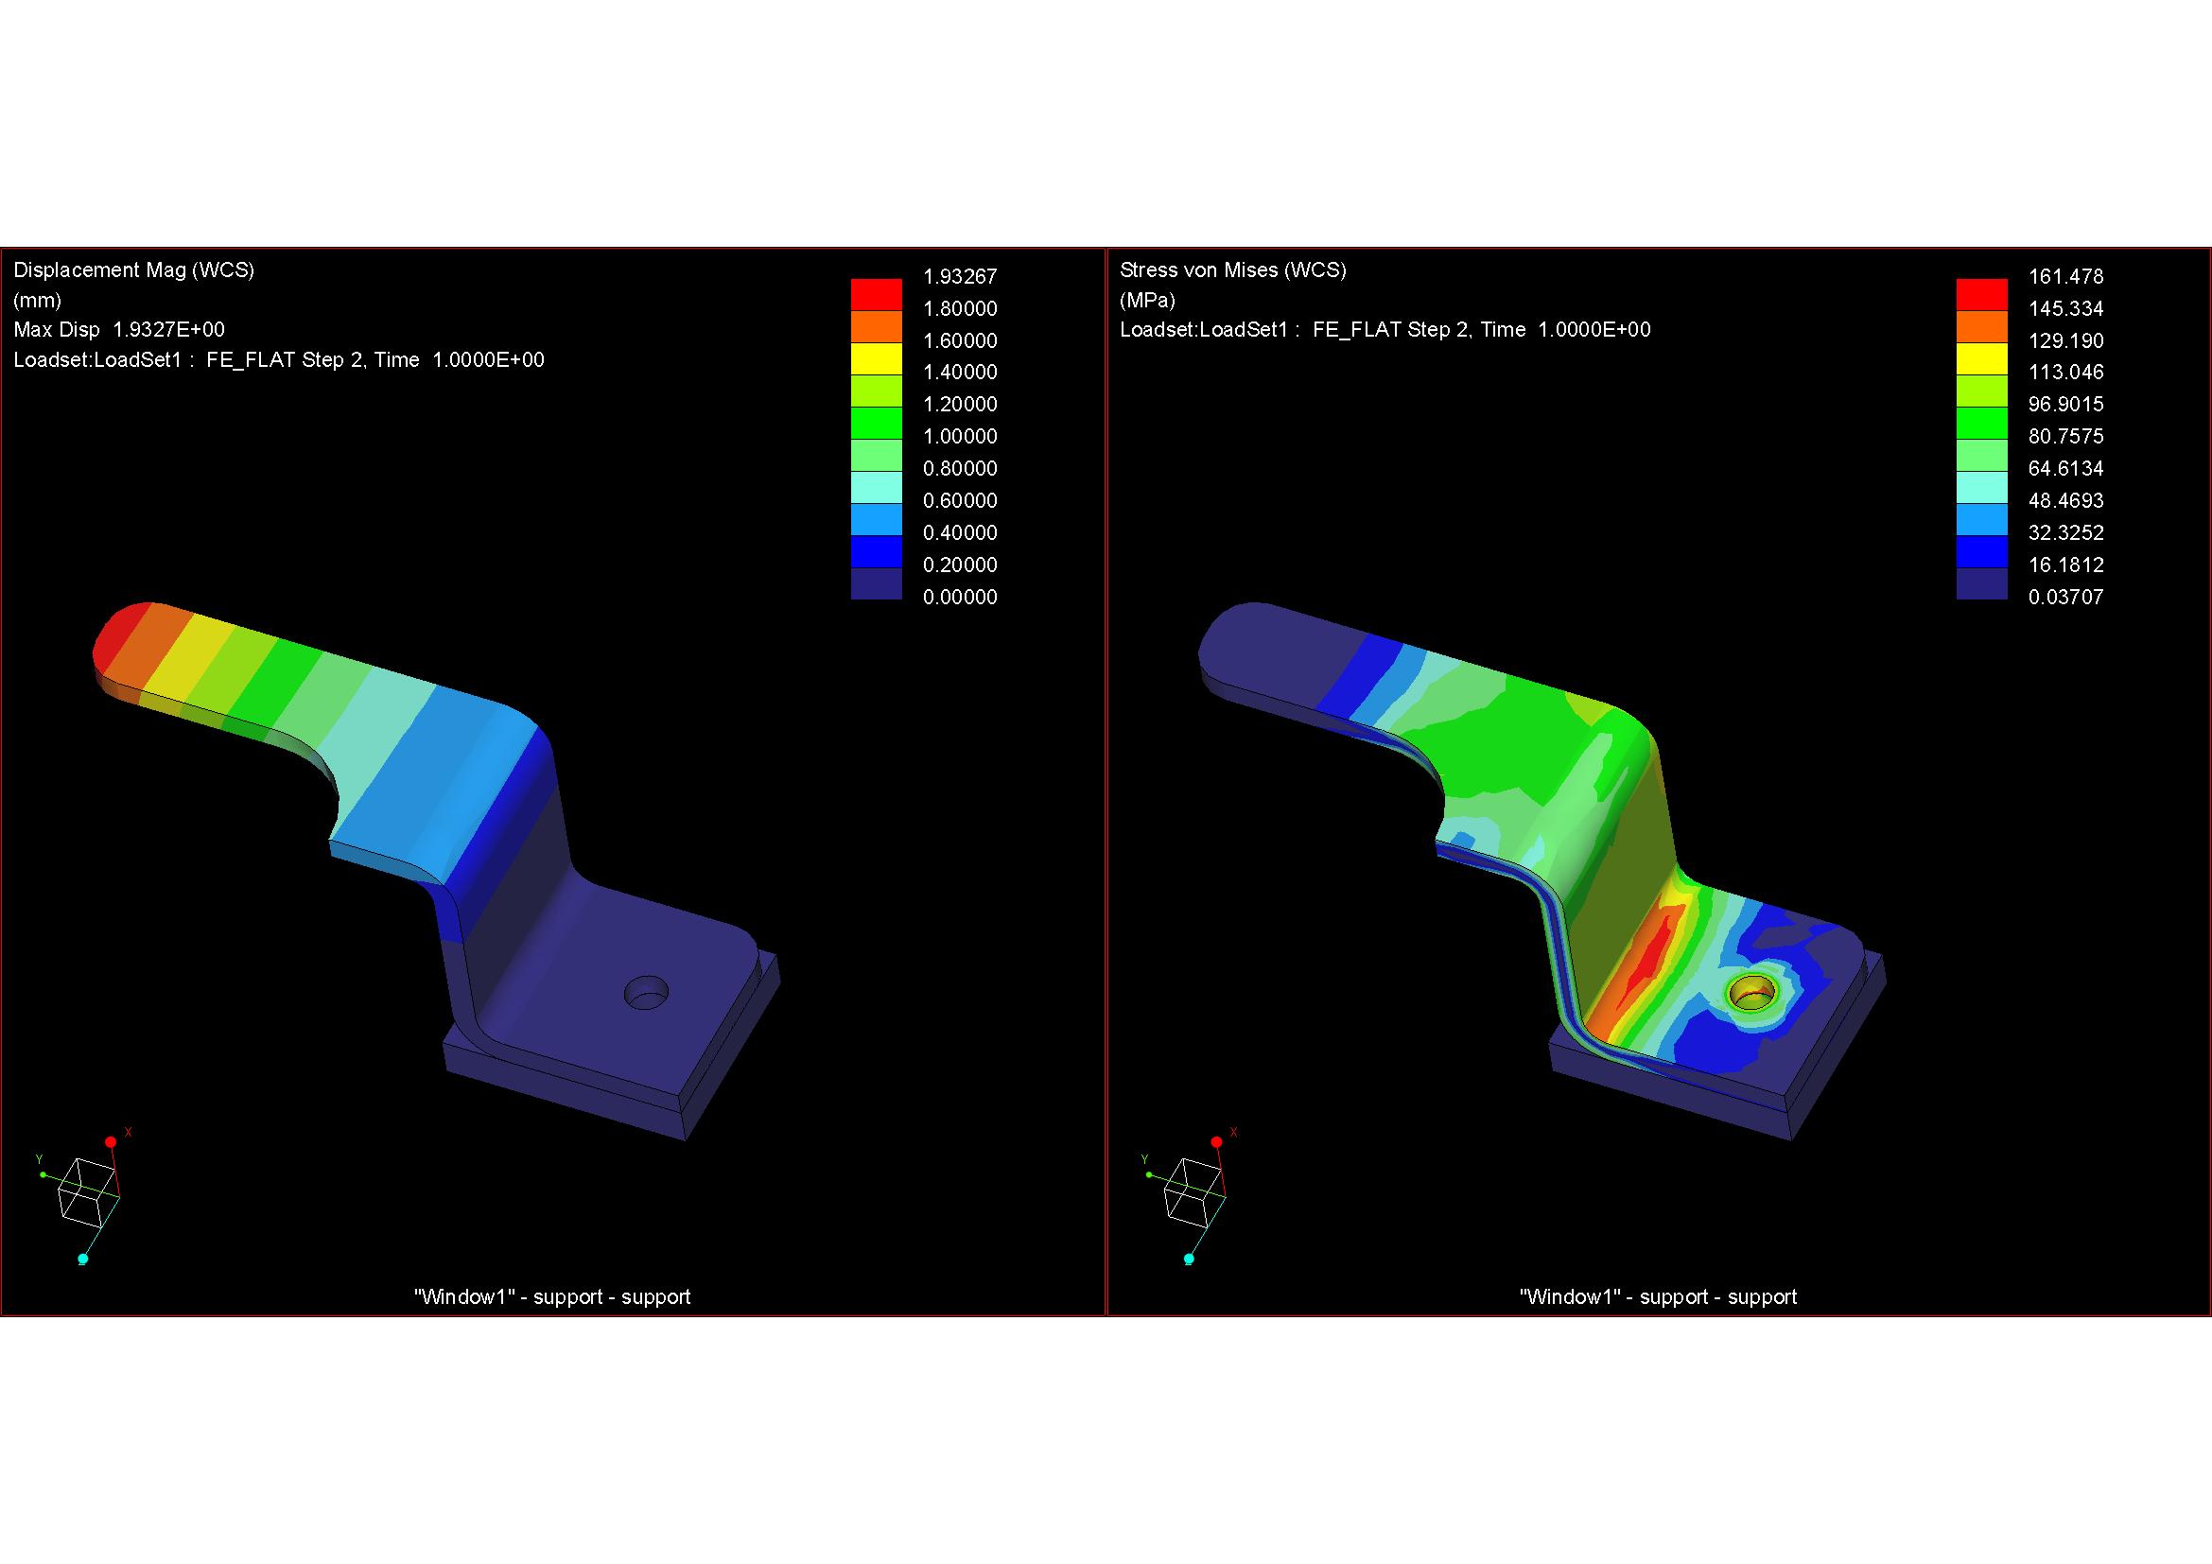Click stress legend value 16.1812

pyautogui.click(x=2065, y=565)
